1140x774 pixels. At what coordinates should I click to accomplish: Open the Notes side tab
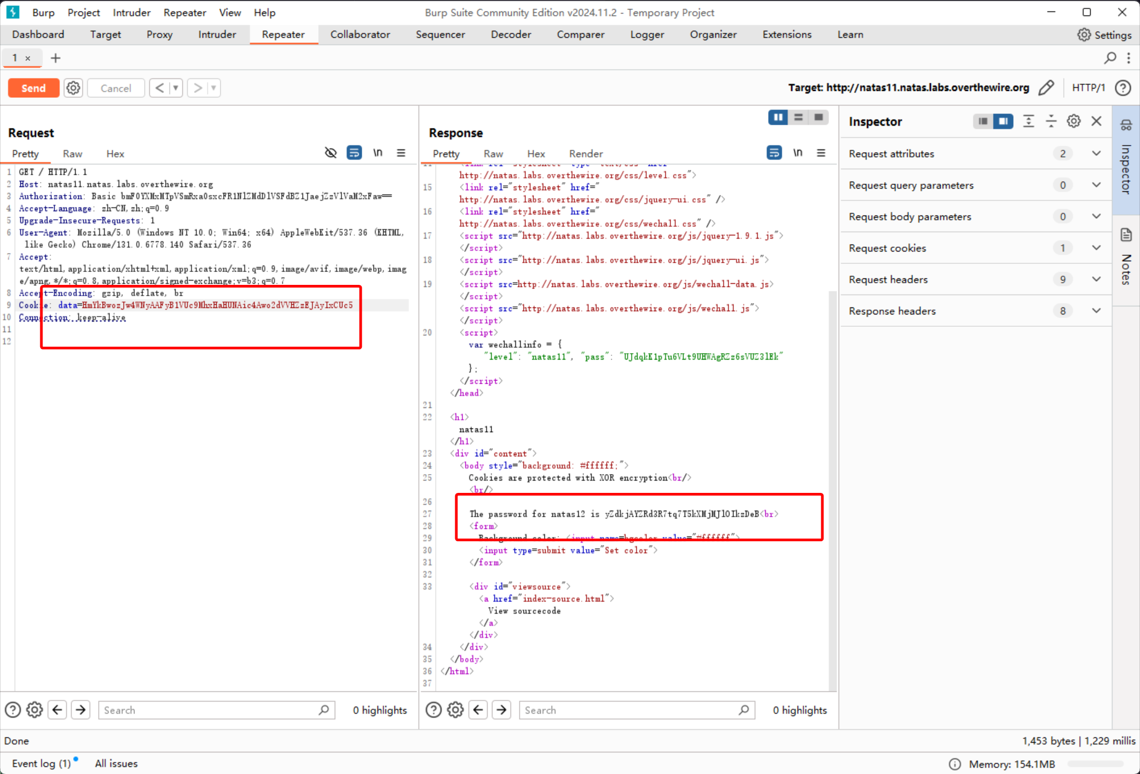(x=1125, y=260)
